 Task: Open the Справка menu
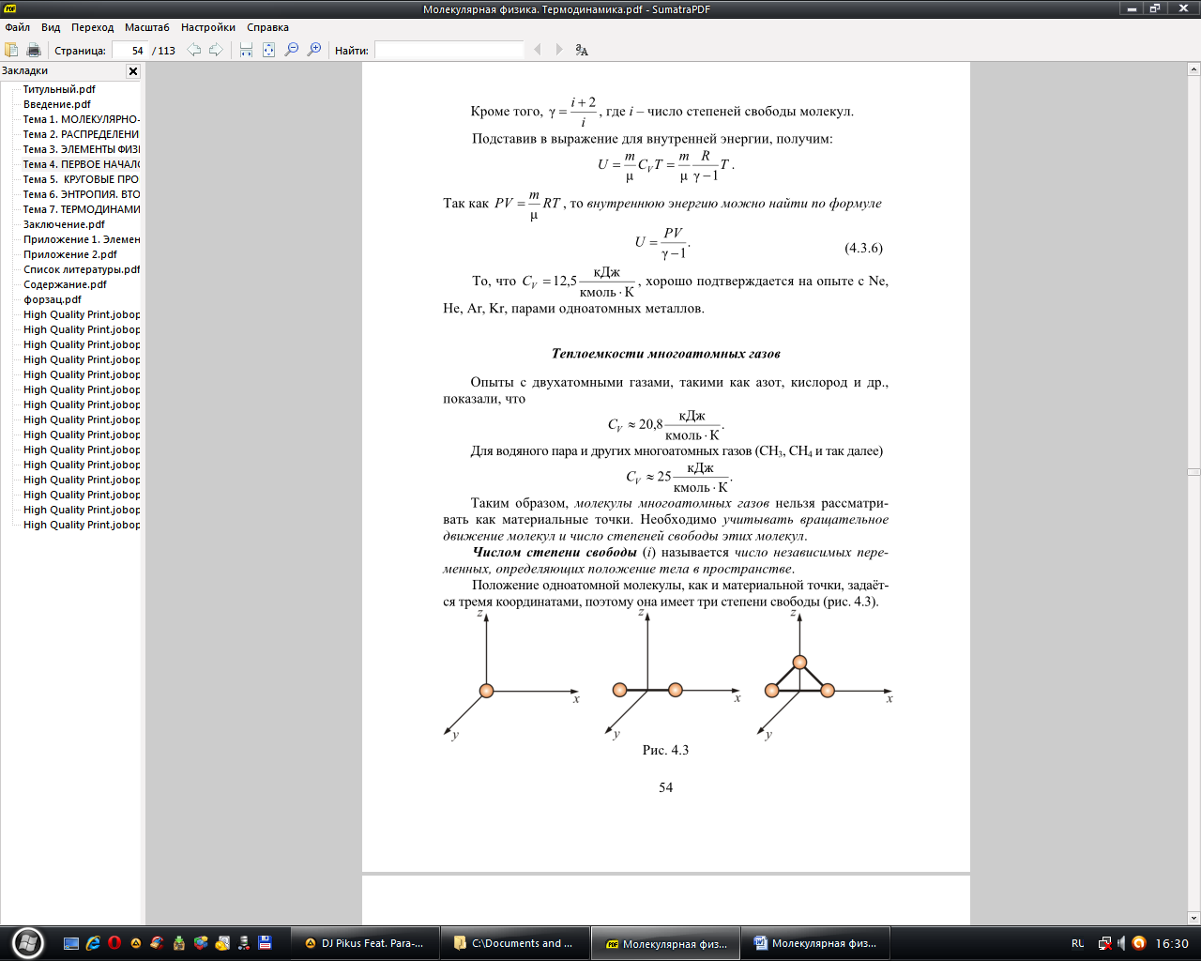point(267,27)
